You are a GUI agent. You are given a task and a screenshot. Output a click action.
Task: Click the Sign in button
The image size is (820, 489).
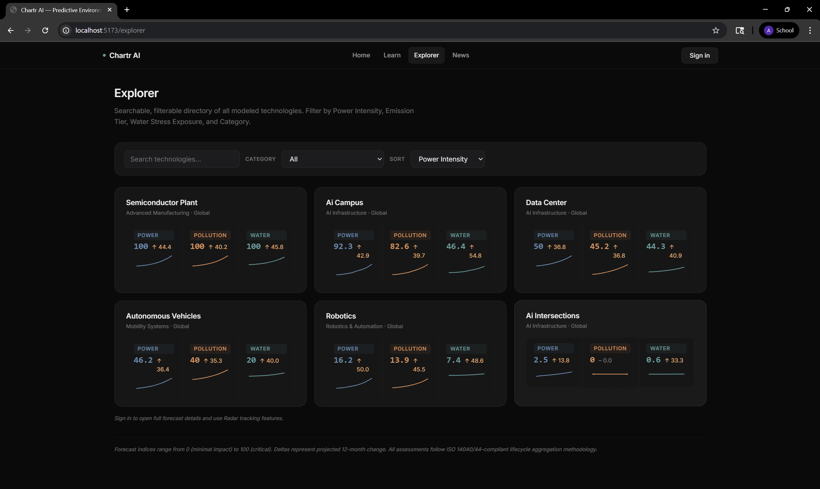click(x=700, y=55)
